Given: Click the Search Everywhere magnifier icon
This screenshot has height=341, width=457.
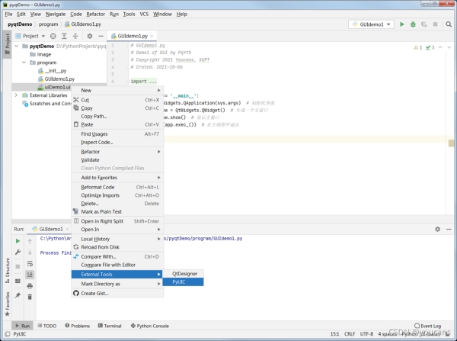Looking at the screenshot, I should coord(449,24).
